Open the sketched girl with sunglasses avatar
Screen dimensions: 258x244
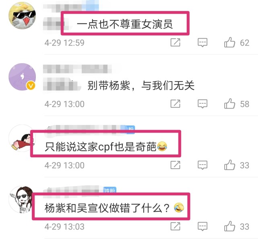21,200
